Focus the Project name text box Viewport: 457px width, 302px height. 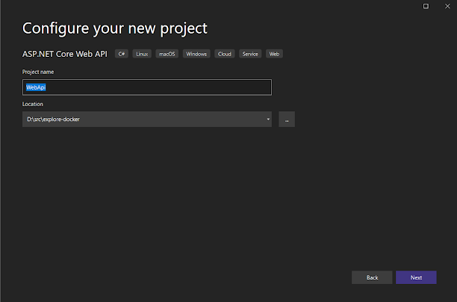[x=147, y=87]
